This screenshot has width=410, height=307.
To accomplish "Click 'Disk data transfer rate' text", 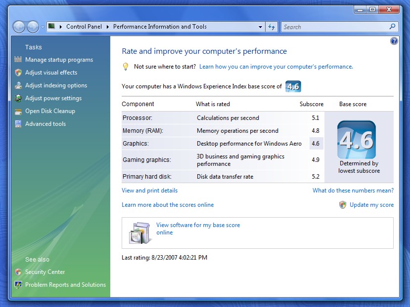I will [x=225, y=177].
